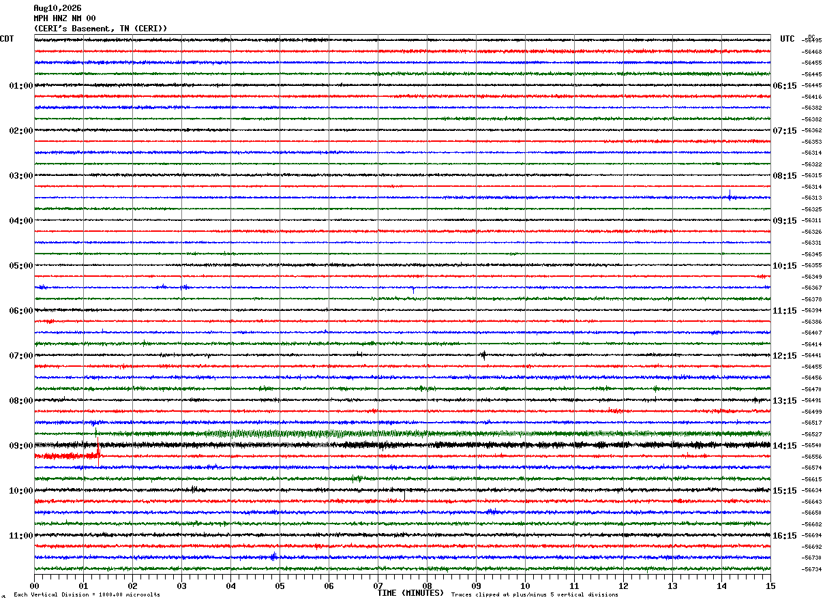This screenshot has width=825, height=604.
Task: Select the 11:00 CDT time label
Action: point(21,536)
